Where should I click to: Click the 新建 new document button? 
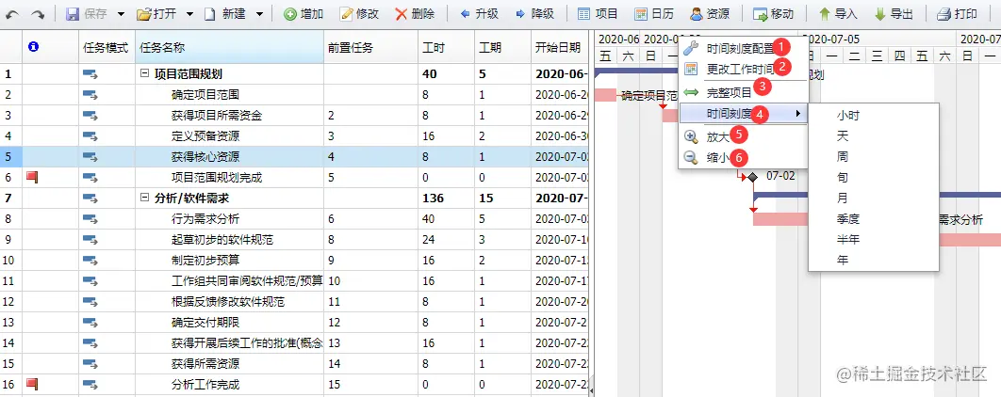coord(224,13)
